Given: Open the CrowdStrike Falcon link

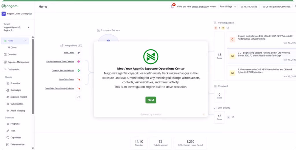Looking at the screenshot, I should coord(67,79).
